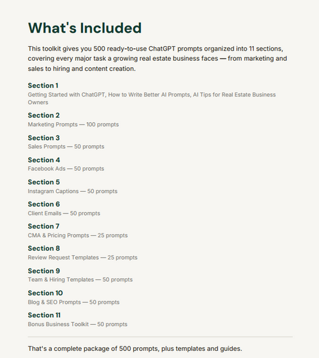Select the Section 4 heading
319x358 pixels.
[44, 160]
